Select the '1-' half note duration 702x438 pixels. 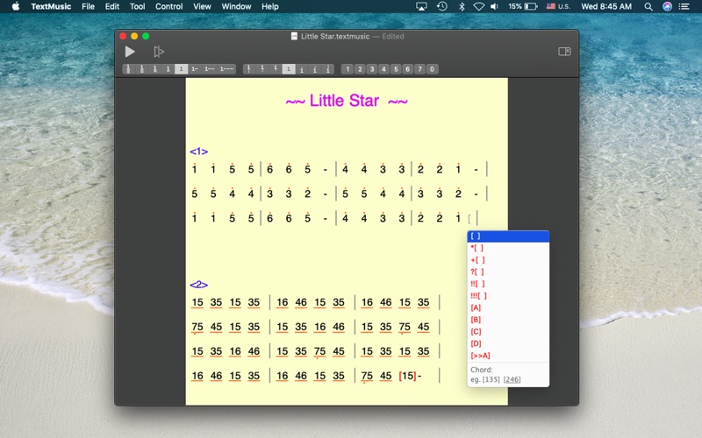tap(195, 69)
